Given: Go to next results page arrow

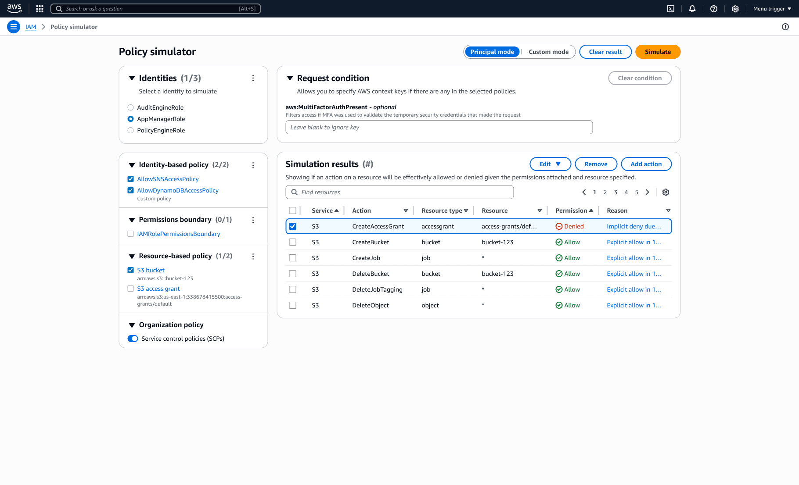Looking at the screenshot, I should click(647, 192).
